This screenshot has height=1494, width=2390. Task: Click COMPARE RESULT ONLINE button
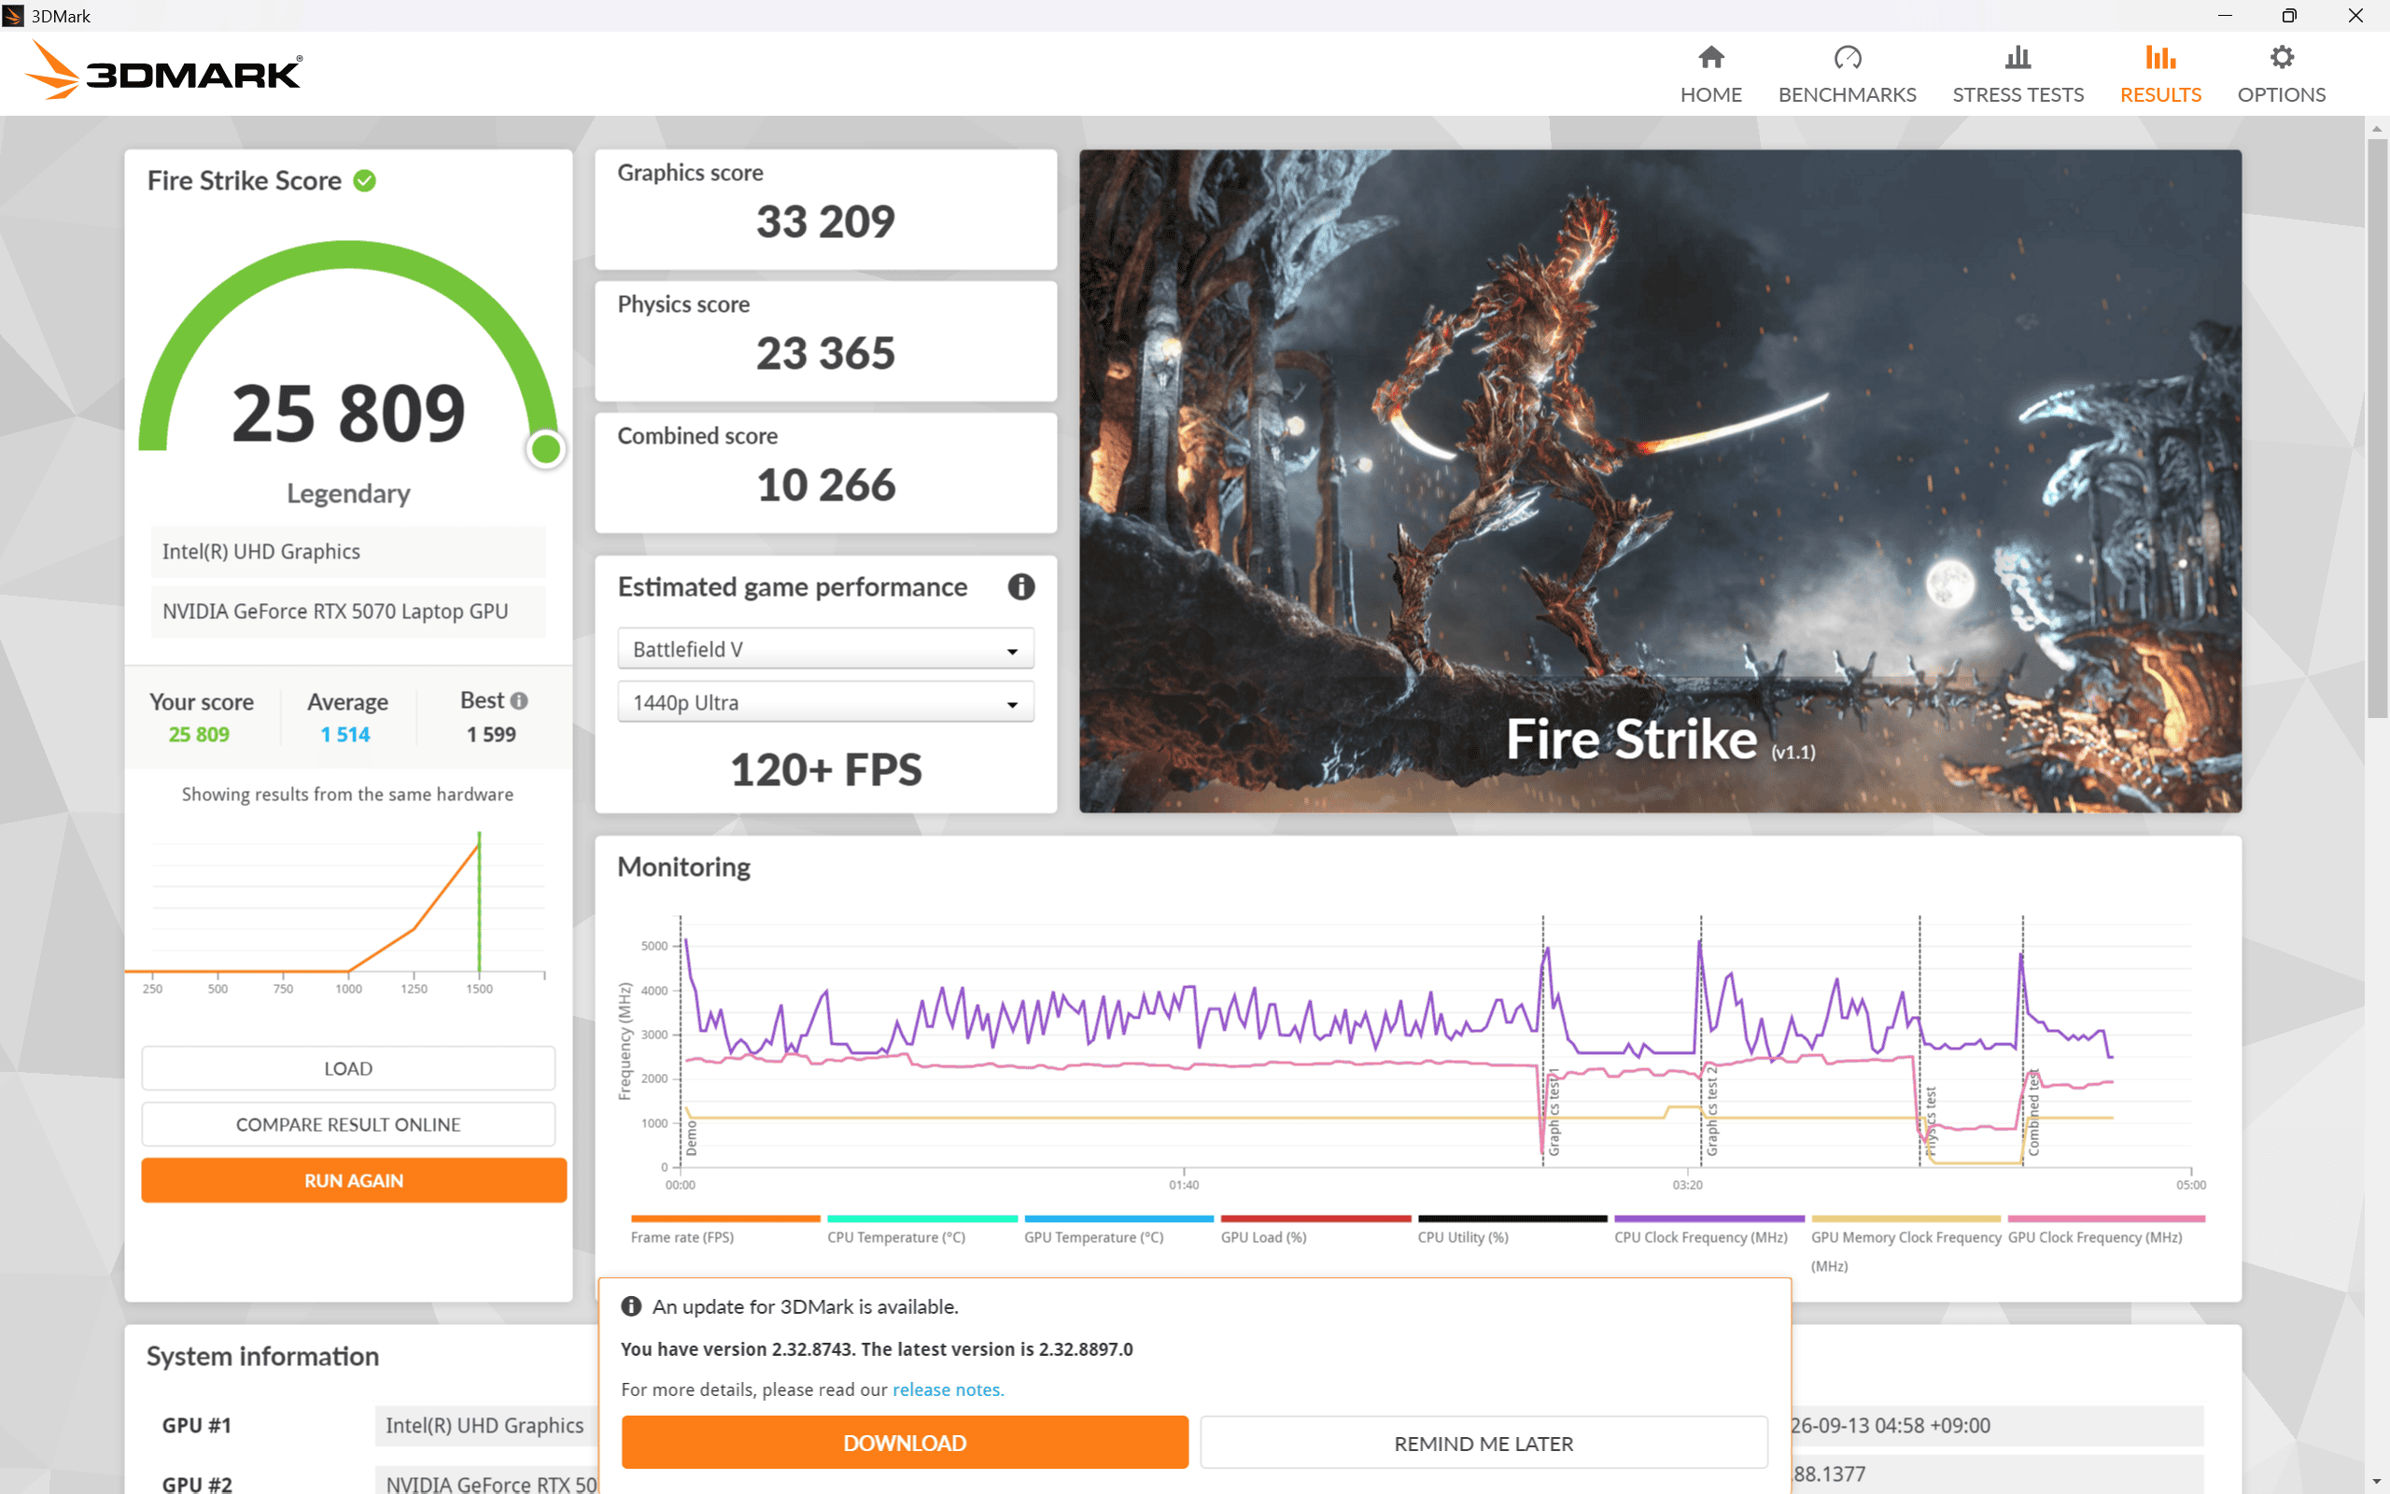348,1124
